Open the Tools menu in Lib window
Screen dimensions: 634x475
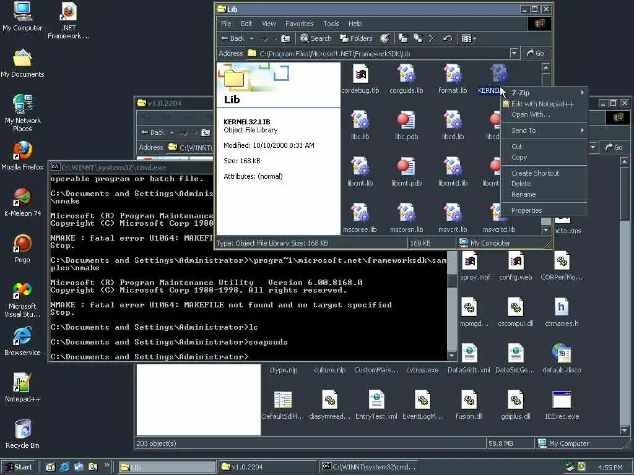[331, 24]
